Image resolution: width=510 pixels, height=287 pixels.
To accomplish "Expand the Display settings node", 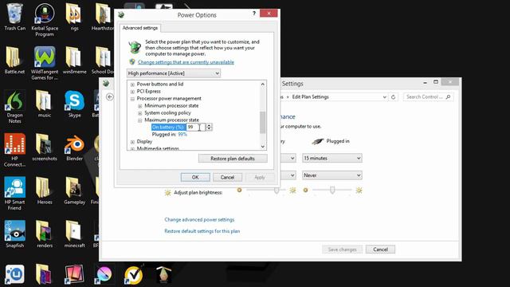I will pyautogui.click(x=132, y=142).
